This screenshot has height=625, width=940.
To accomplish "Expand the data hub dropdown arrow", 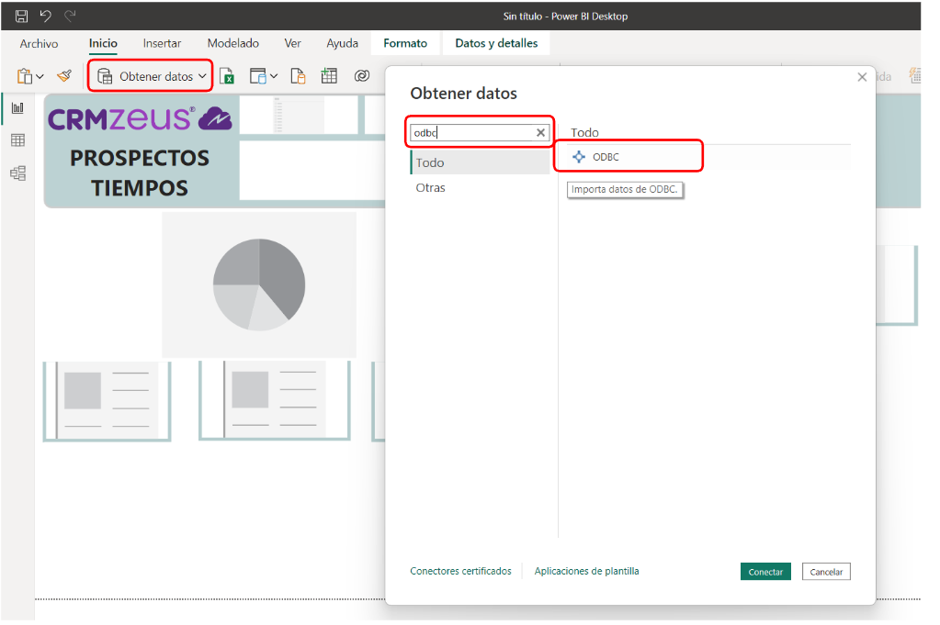I will [x=274, y=76].
